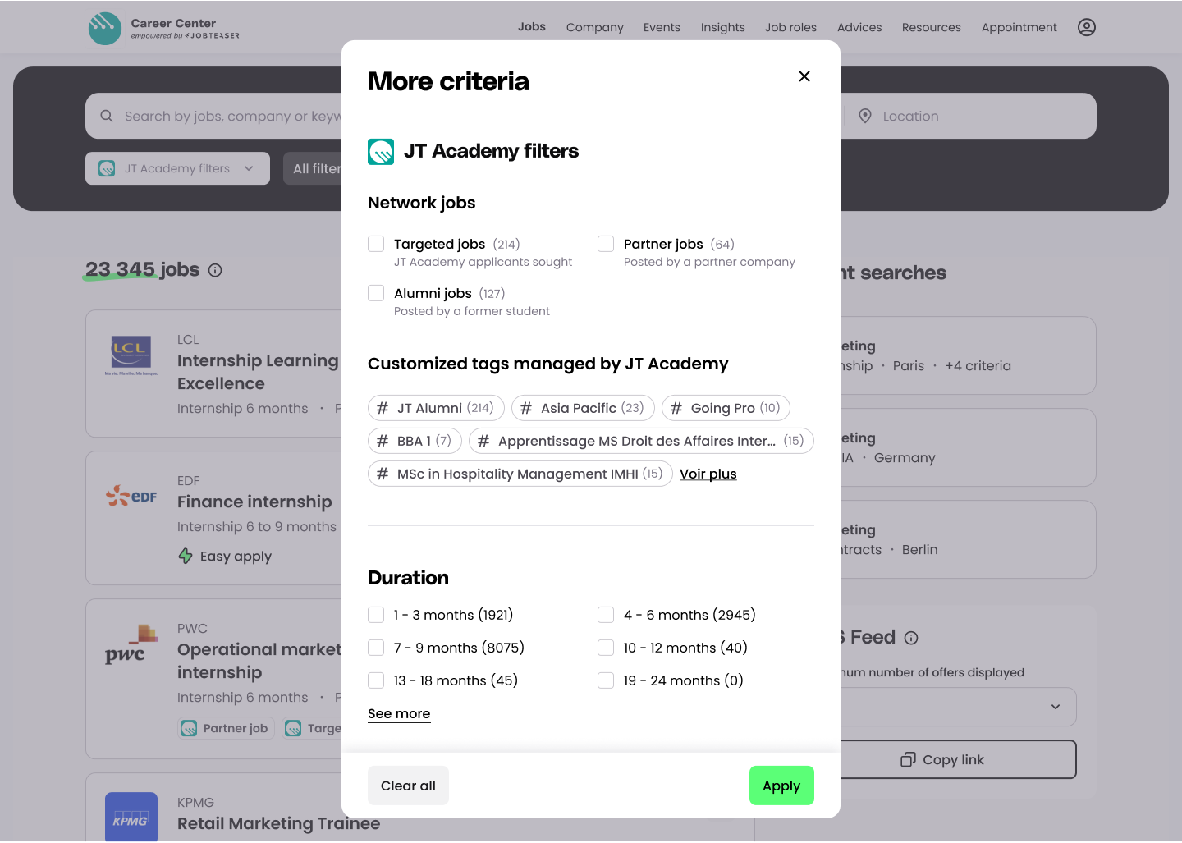This screenshot has height=843, width=1182.
Task: Click the PwC company logo
Action: pyautogui.click(x=131, y=644)
